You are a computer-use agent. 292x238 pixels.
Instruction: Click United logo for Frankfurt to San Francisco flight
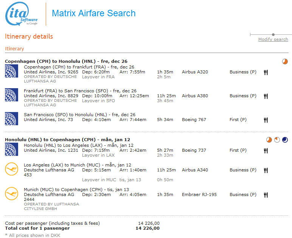12,95
